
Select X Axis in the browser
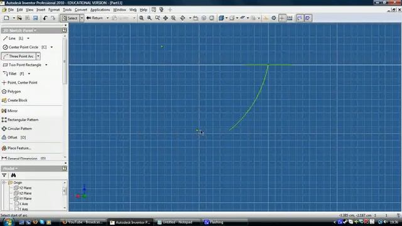[21, 204]
